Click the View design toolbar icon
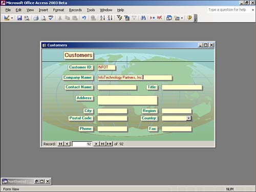 (x=7, y=18)
